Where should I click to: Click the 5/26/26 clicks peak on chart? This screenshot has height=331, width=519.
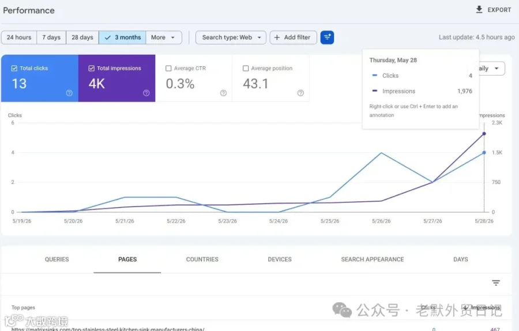pos(381,153)
